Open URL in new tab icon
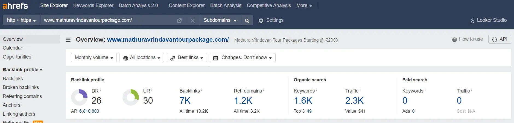This screenshot has height=123, width=514. [x=179, y=20]
